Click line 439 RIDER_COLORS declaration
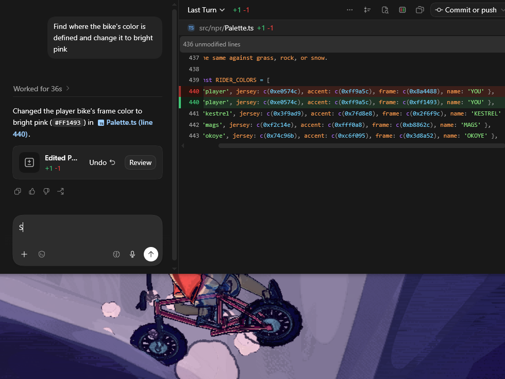The image size is (505, 379). (x=342, y=80)
